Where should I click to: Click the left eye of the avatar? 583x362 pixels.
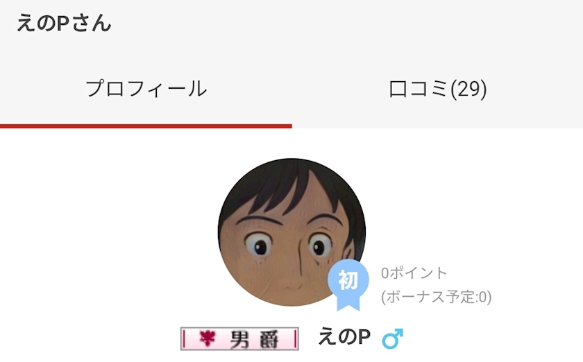pos(259,245)
